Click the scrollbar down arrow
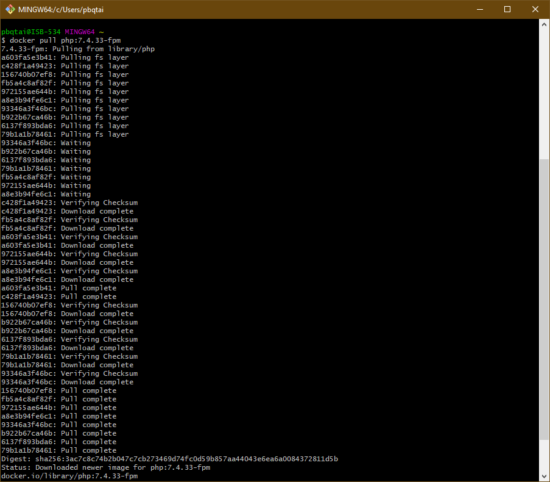Image resolution: width=550 pixels, height=482 pixels. tap(544, 476)
